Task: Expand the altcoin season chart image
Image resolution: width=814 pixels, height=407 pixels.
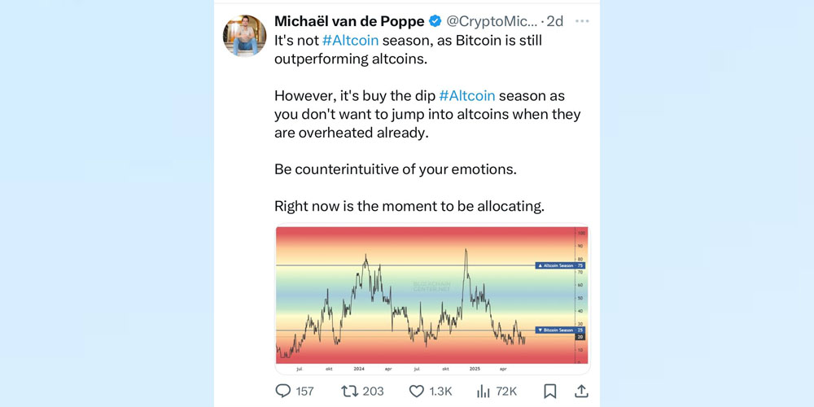Action: [x=407, y=299]
